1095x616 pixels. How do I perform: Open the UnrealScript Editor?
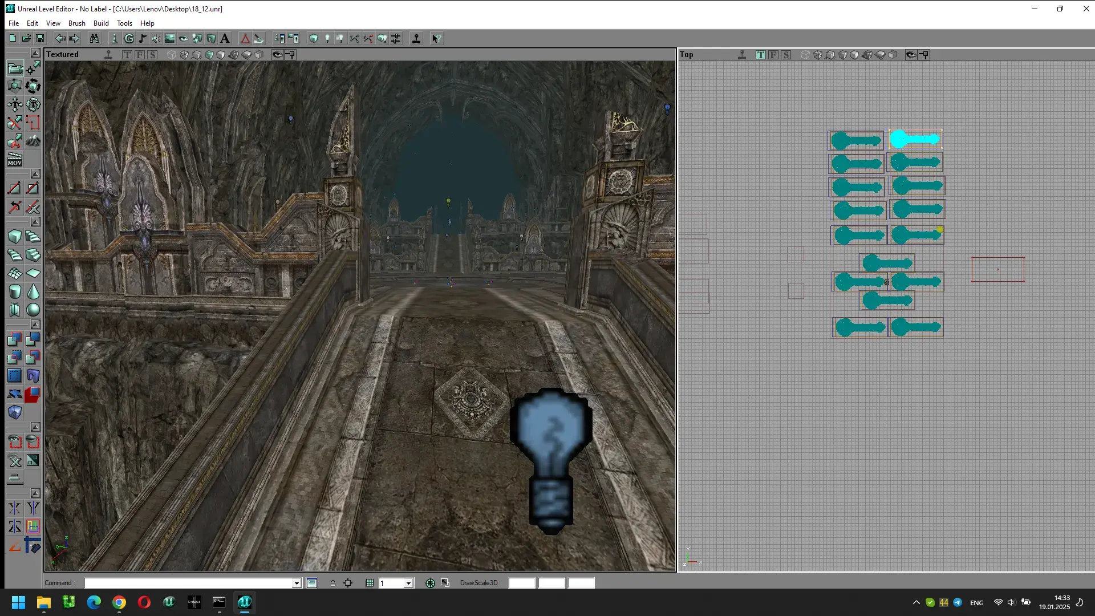click(x=259, y=38)
